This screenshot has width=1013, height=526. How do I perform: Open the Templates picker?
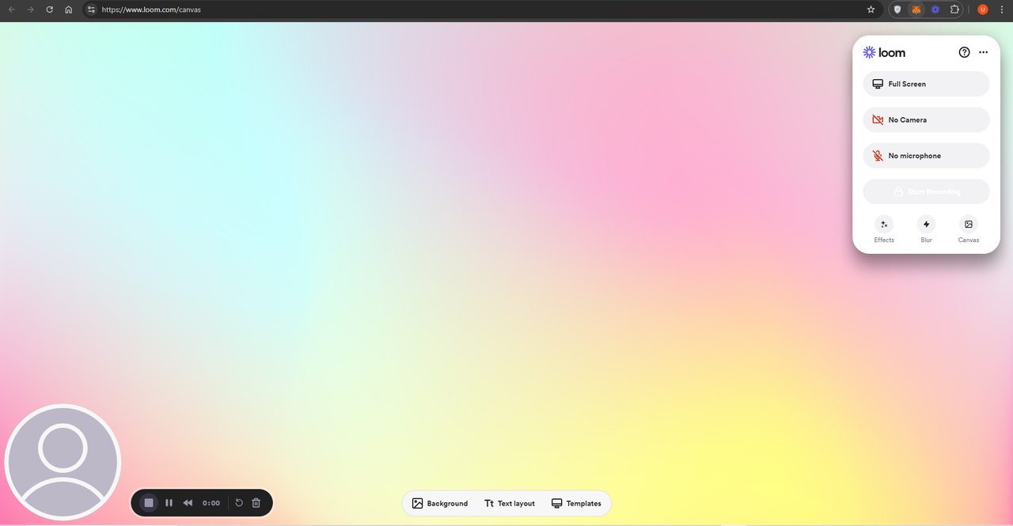click(576, 503)
